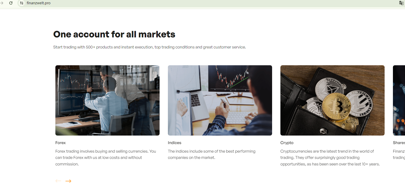Open the Crypto wallet coins image
This screenshot has width=405, height=185.
pos(332,100)
